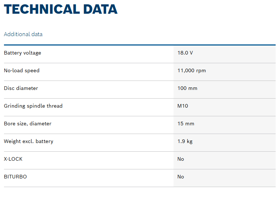Click the 18.0 V value

pyautogui.click(x=185, y=53)
